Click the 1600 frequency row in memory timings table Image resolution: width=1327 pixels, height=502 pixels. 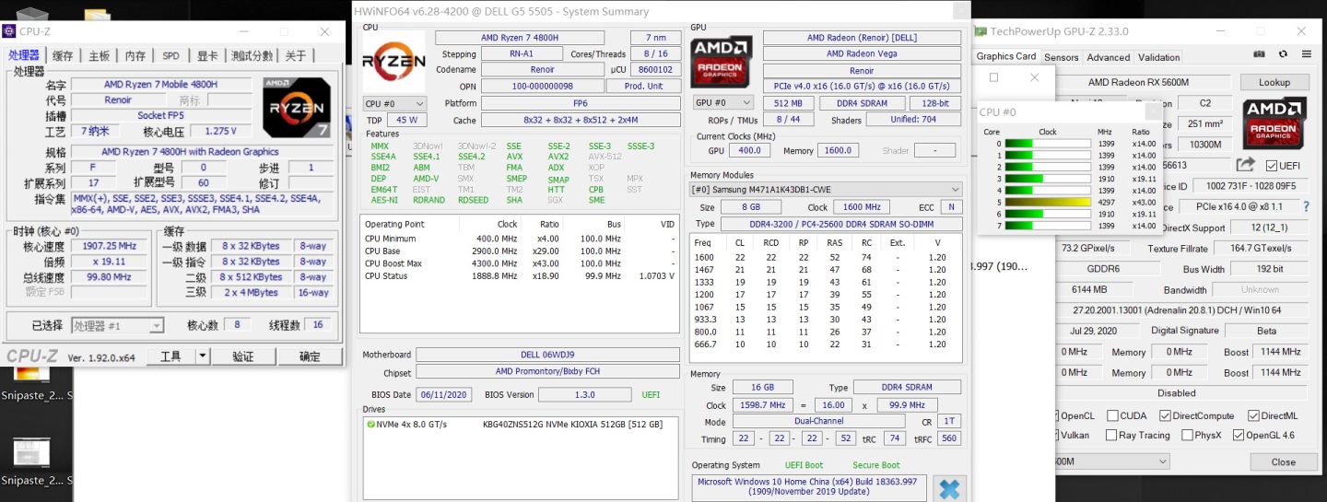click(826, 258)
